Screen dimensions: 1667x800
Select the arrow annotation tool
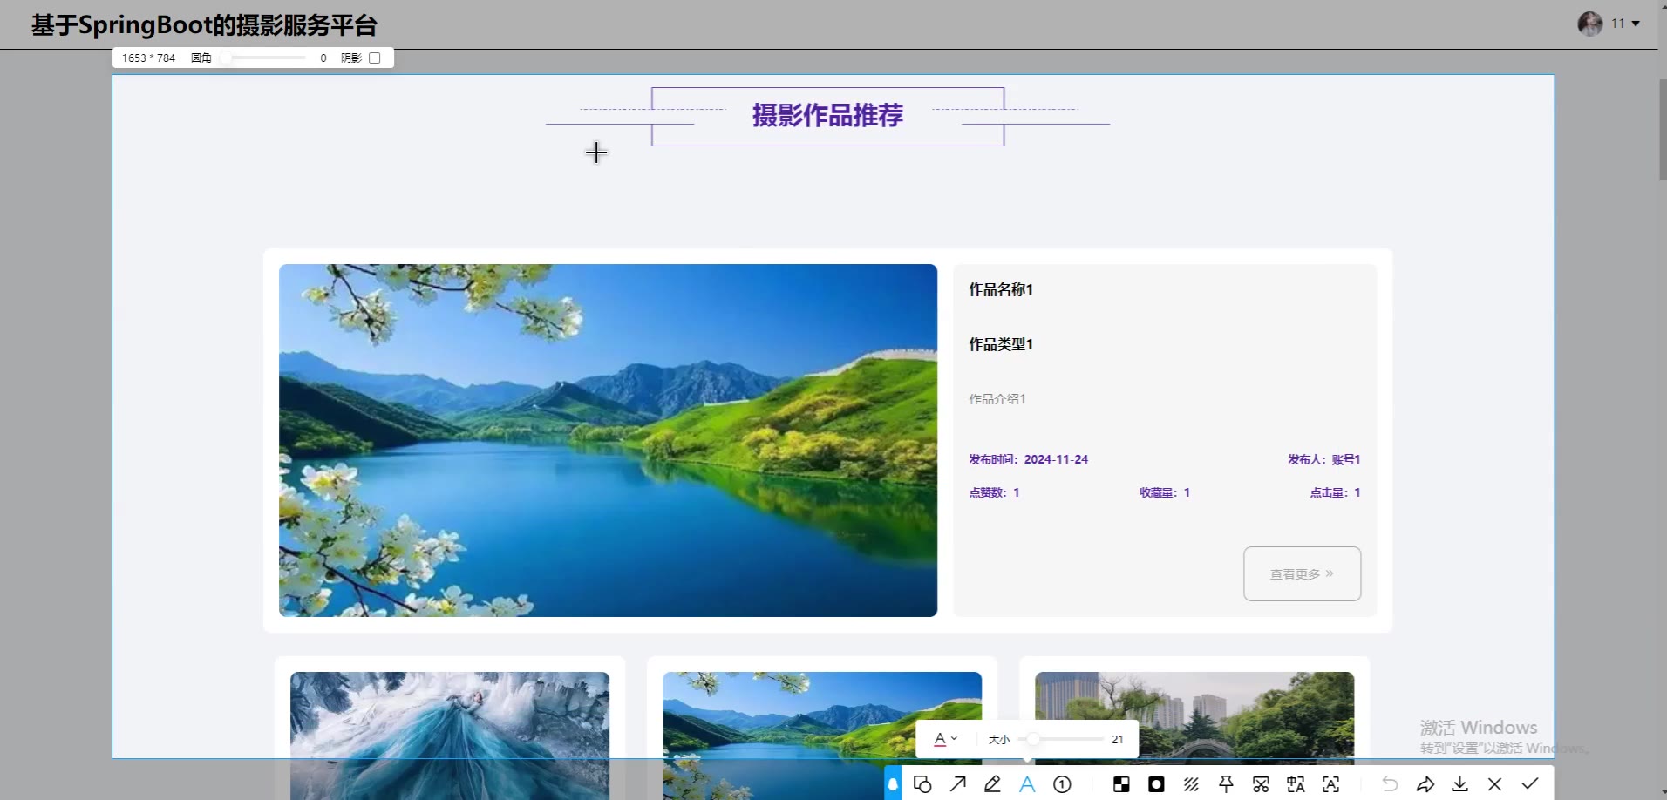pyautogui.click(x=957, y=784)
